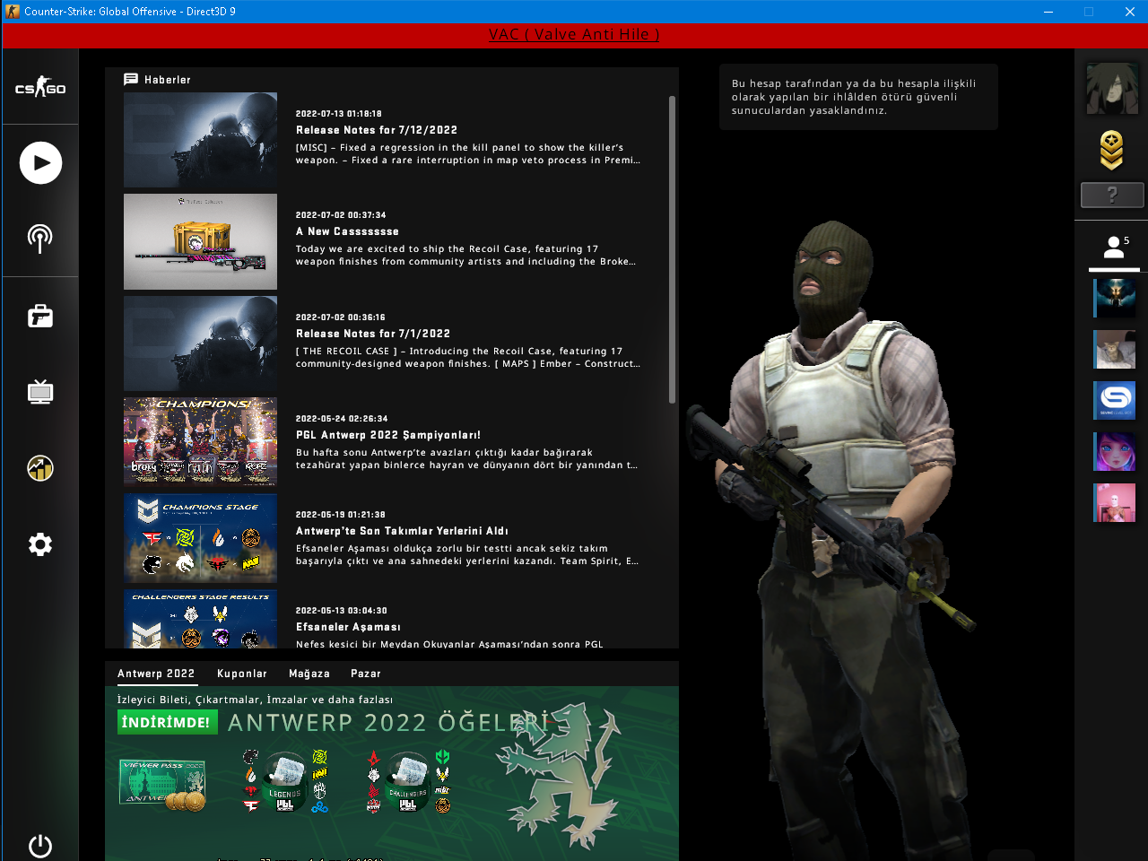
Task: Select the friend with dark blue glowing avatar
Action: 1115,299
